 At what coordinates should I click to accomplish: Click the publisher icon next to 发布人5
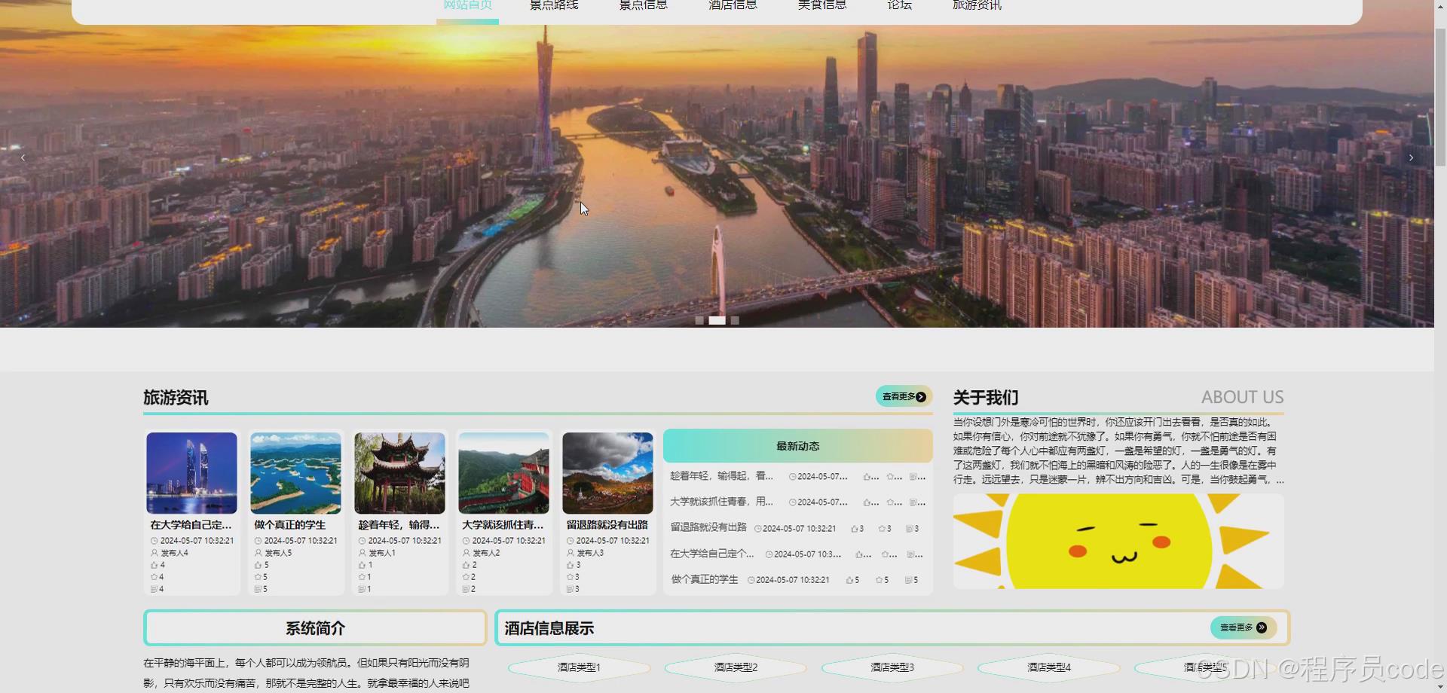(256, 553)
